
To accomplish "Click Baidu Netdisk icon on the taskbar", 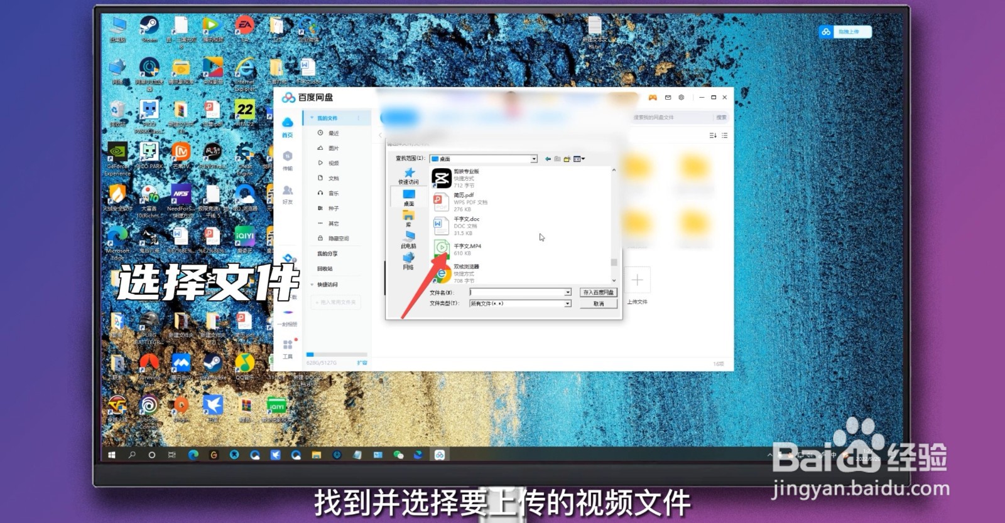I will [440, 455].
